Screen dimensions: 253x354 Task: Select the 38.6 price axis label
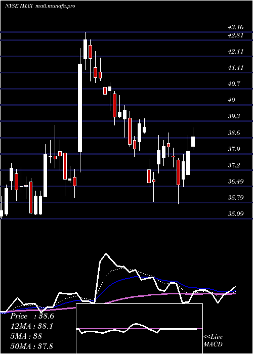click(234, 132)
